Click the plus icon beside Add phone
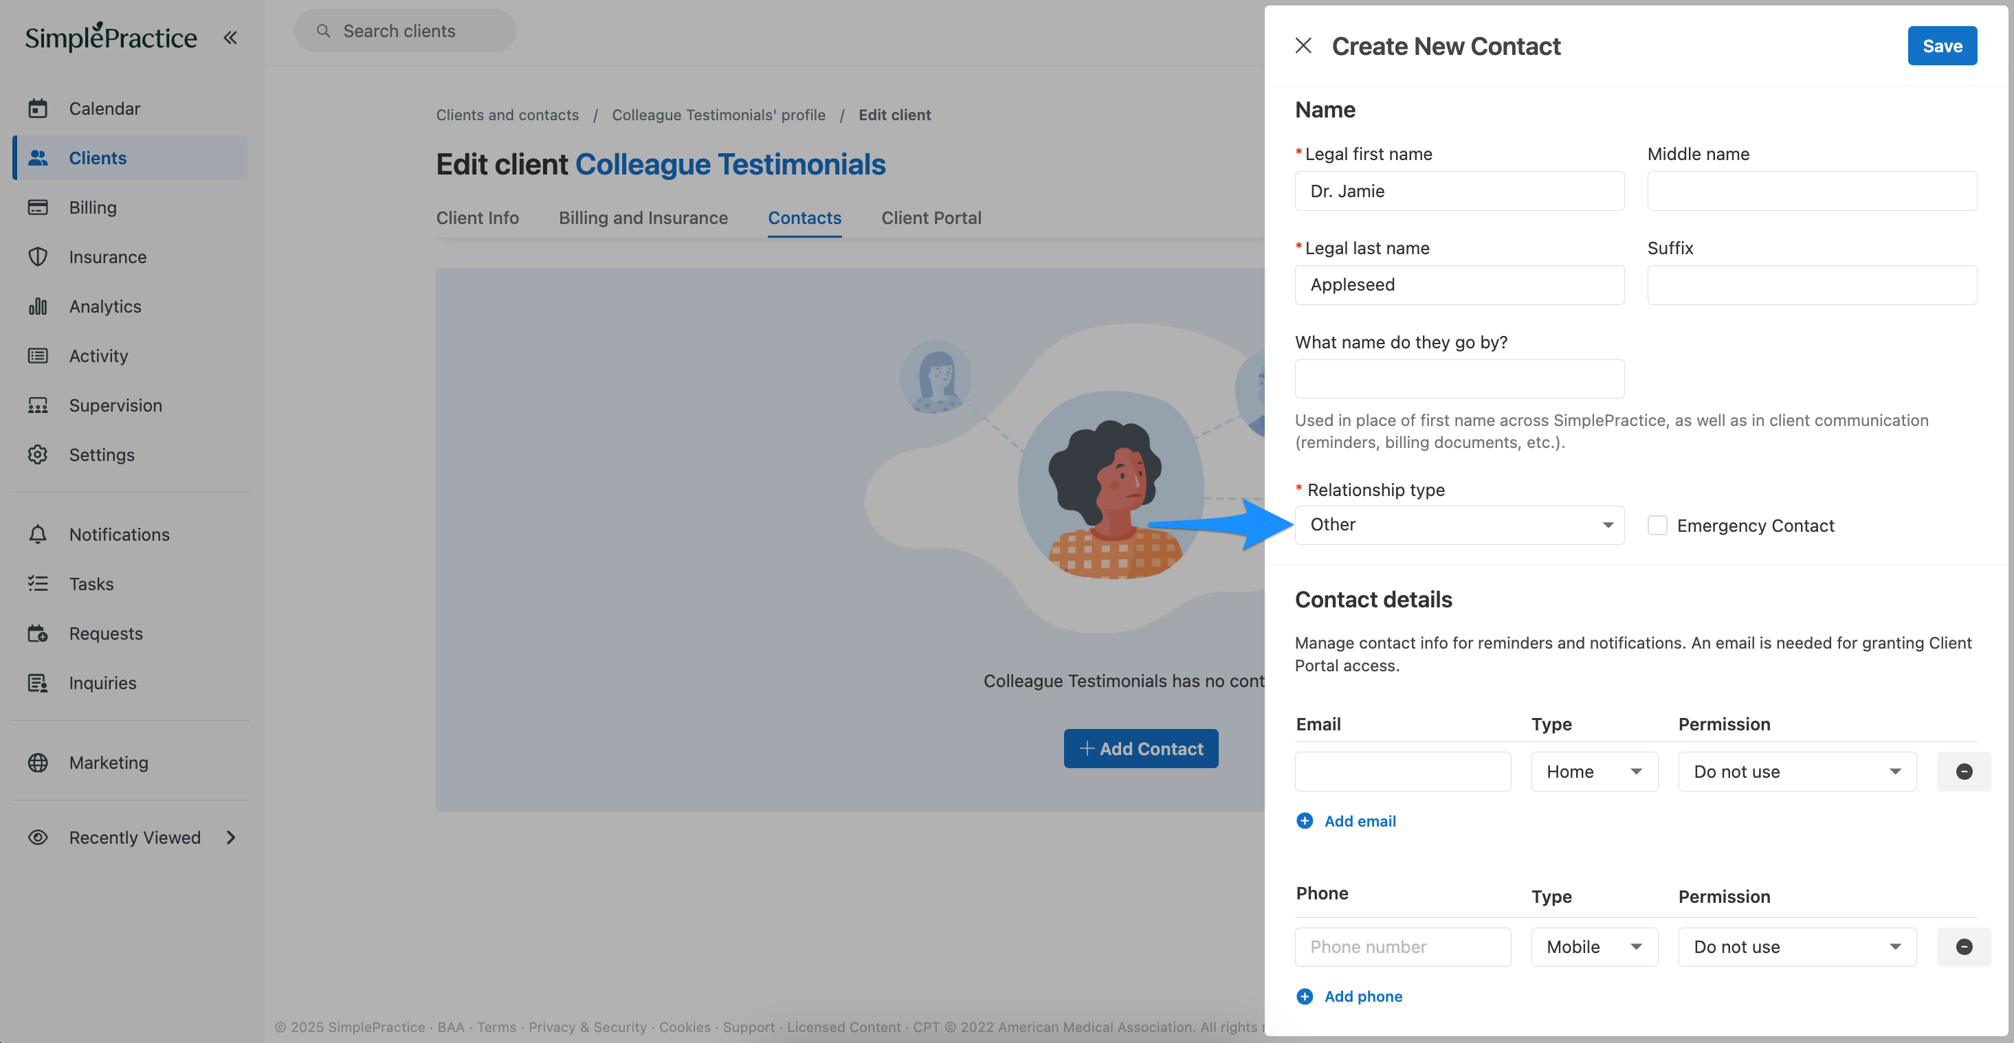This screenshot has width=2014, height=1043. point(1305,996)
